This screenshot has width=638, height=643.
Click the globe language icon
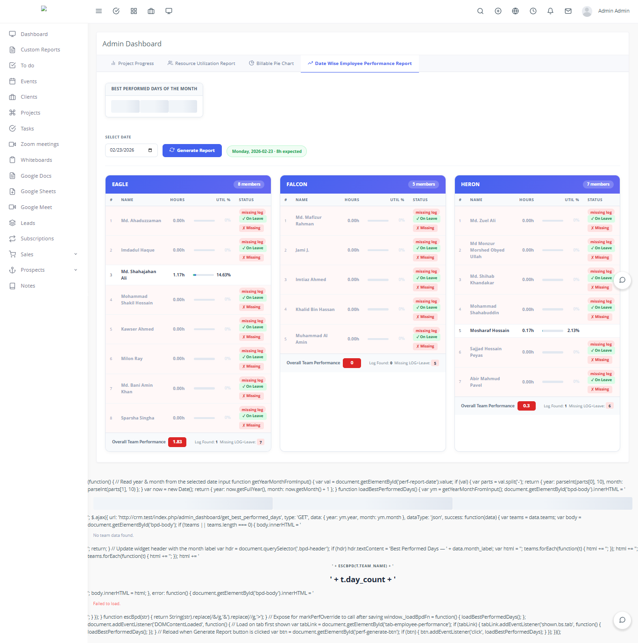point(515,11)
